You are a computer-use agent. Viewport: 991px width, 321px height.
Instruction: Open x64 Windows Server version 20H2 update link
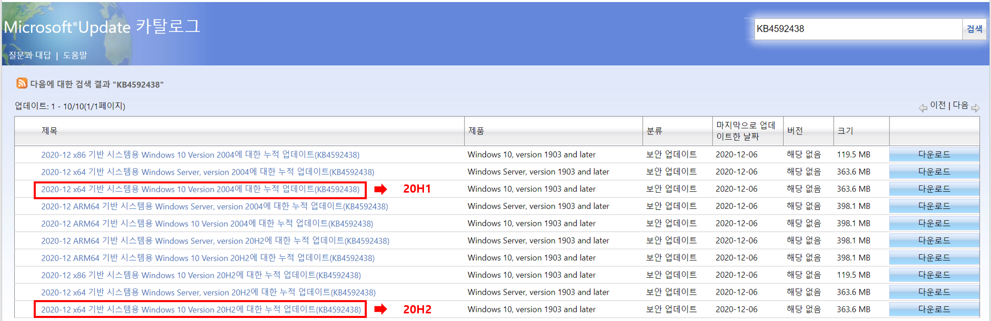tap(208, 292)
